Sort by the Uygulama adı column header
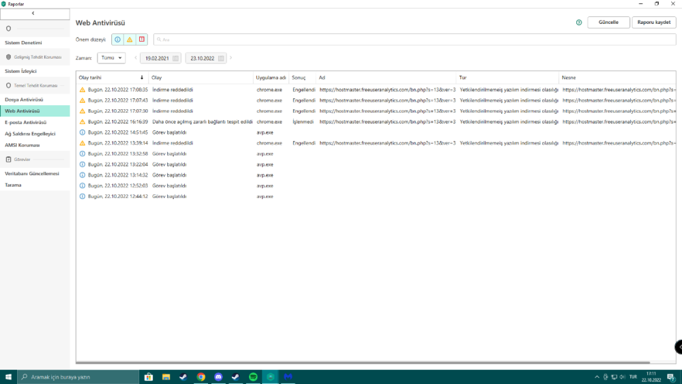Viewport: 682px width, 384px height. (271, 77)
